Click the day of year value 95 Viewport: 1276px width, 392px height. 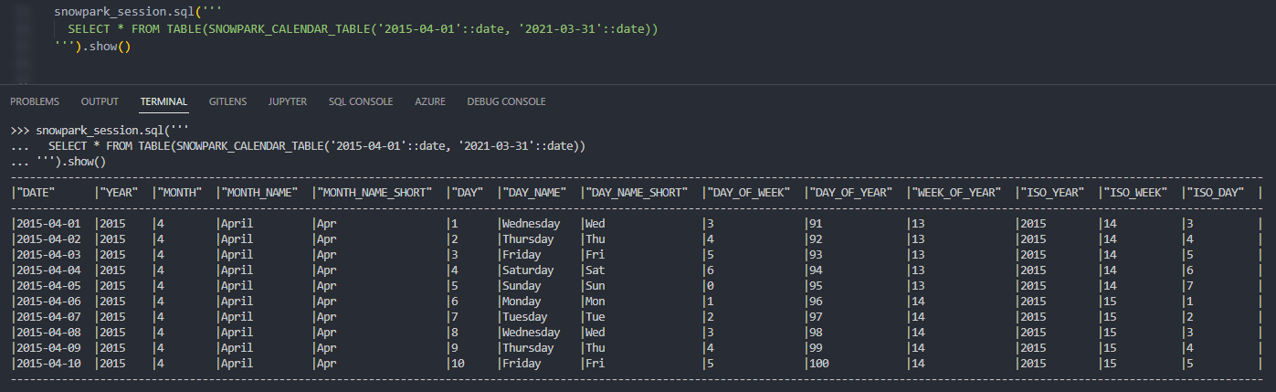(x=815, y=285)
